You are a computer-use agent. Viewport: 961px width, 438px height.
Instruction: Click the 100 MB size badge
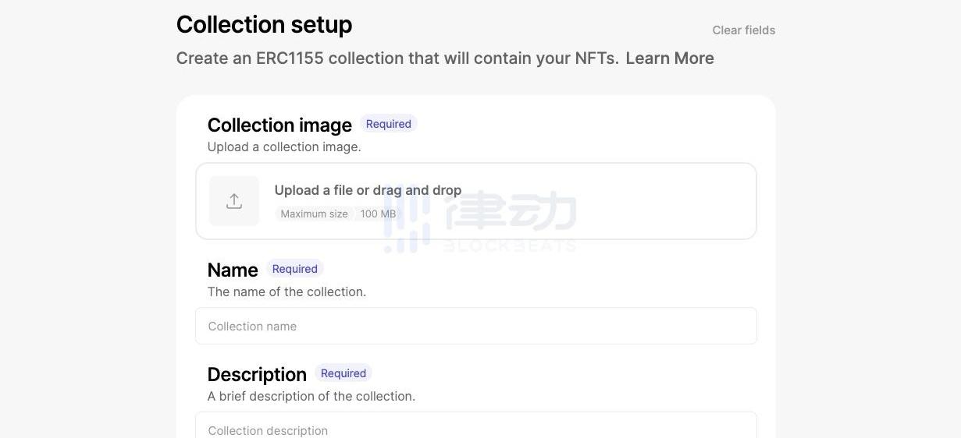point(378,214)
